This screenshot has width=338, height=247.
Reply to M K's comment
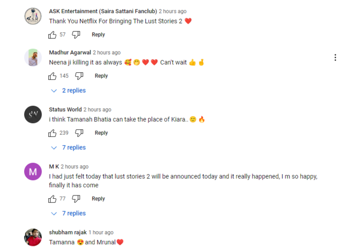pyautogui.click(x=98, y=199)
